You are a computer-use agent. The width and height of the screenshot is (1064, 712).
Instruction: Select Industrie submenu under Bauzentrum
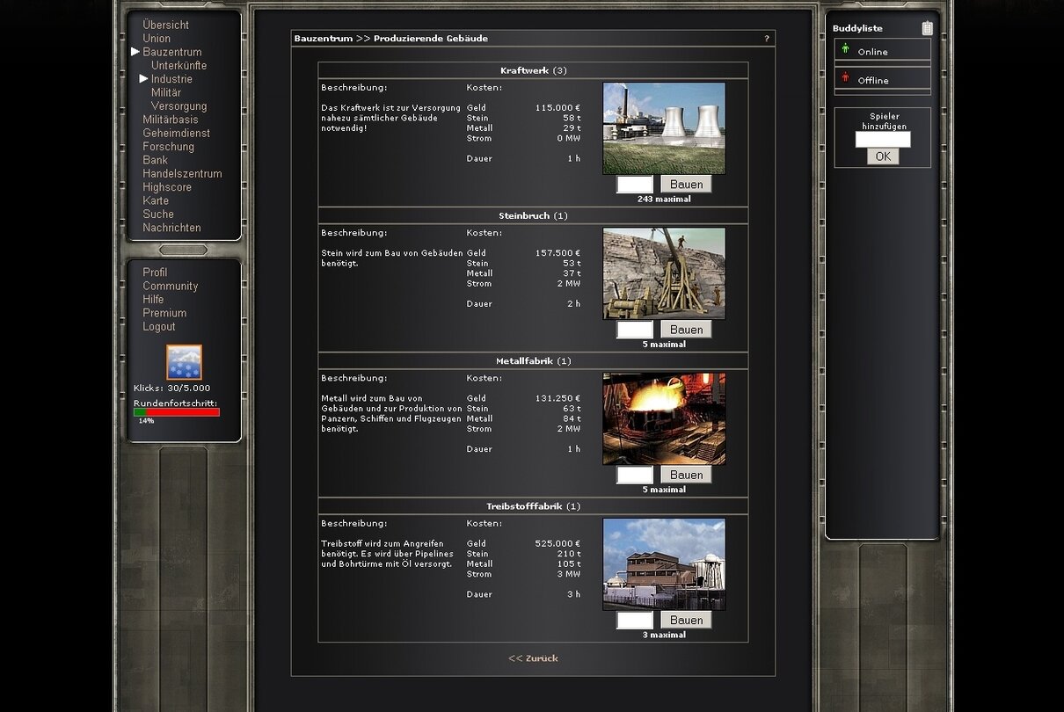[x=171, y=79]
